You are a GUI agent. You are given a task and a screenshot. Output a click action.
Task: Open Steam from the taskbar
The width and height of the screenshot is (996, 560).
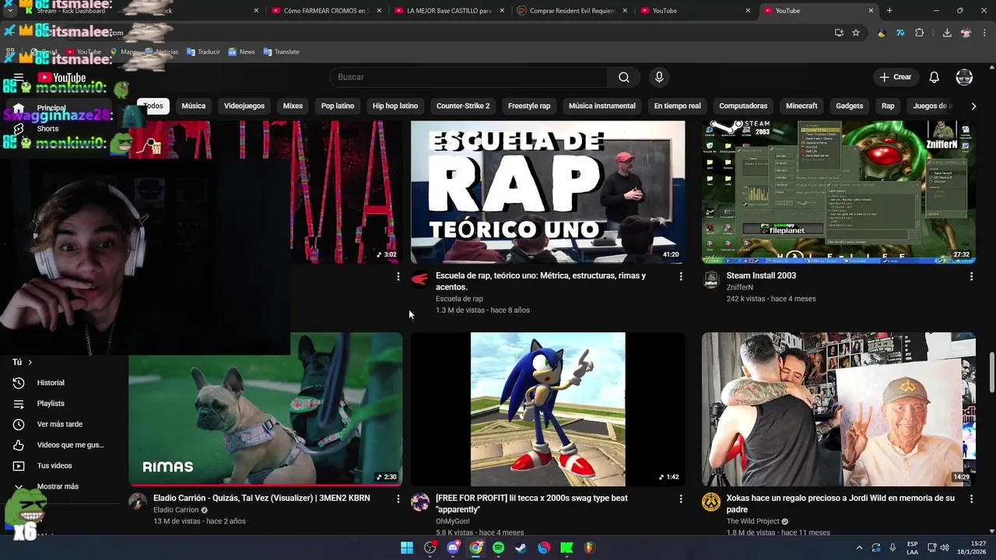(x=521, y=548)
